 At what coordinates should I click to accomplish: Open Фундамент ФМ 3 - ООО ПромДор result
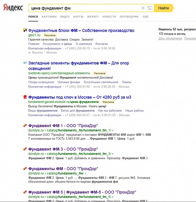pyautogui.click(x=63, y=149)
